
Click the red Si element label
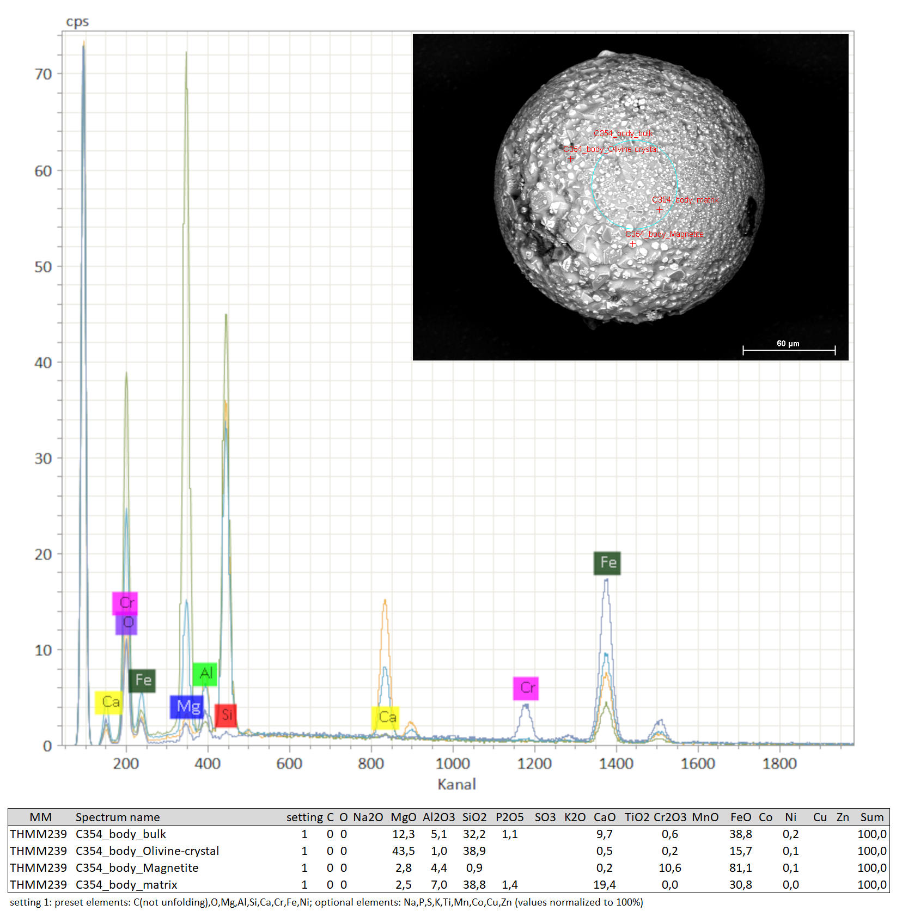225,715
